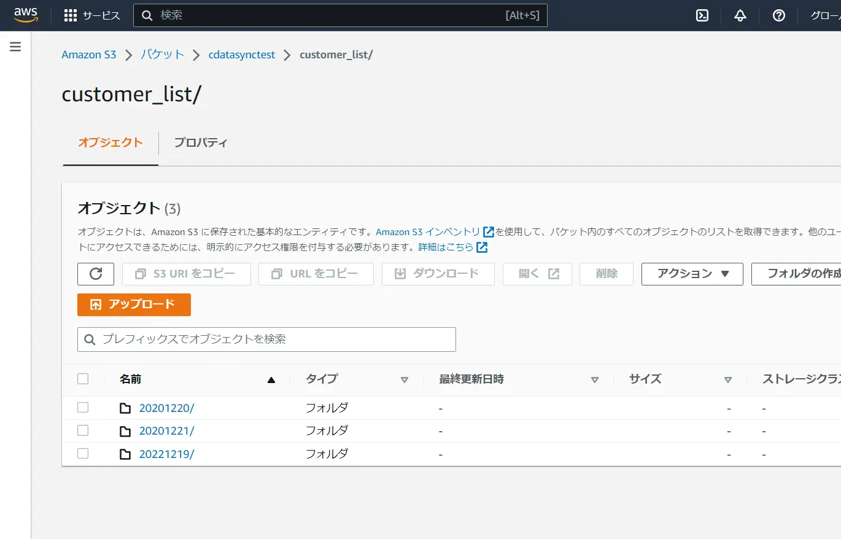Switch to the プロパティ tab

[x=201, y=142]
